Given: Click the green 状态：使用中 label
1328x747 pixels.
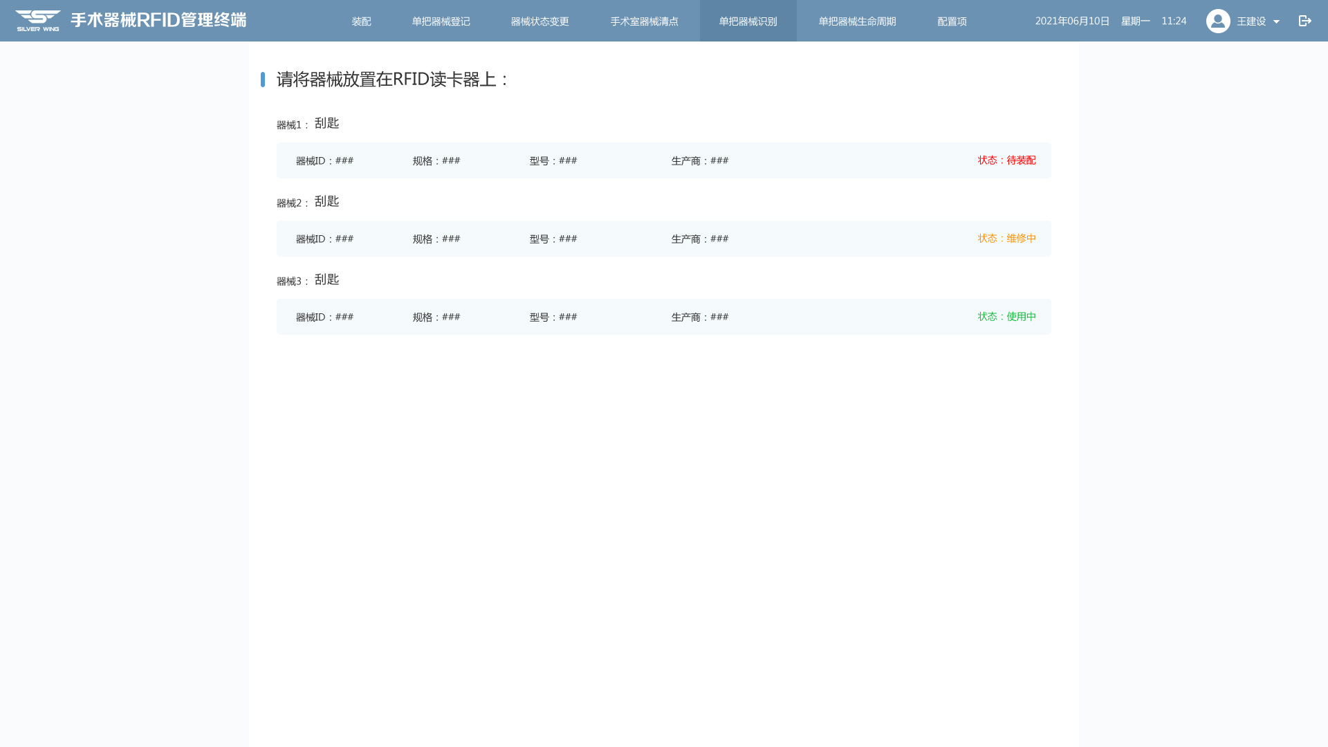Looking at the screenshot, I should point(1006,317).
